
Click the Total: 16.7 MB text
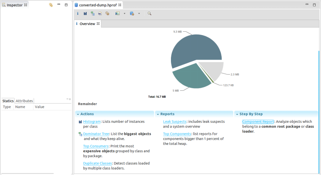pyautogui.click(x=157, y=97)
